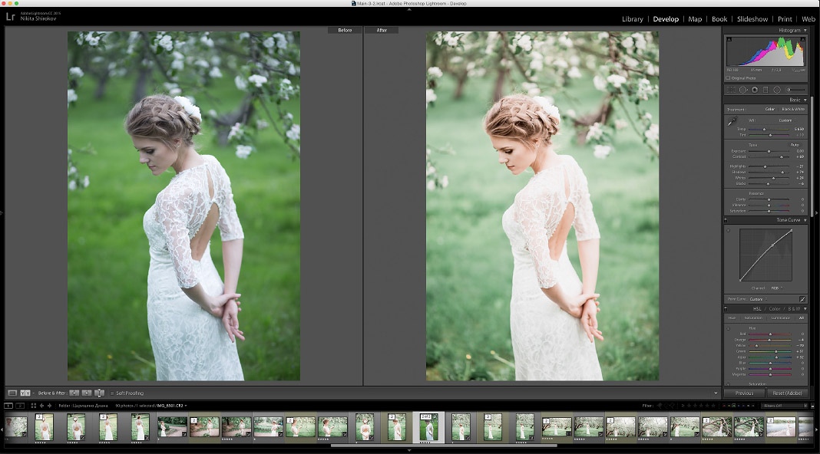This screenshot has width=820, height=454.
Task: Select second window display button 2
Action: pos(20,406)
